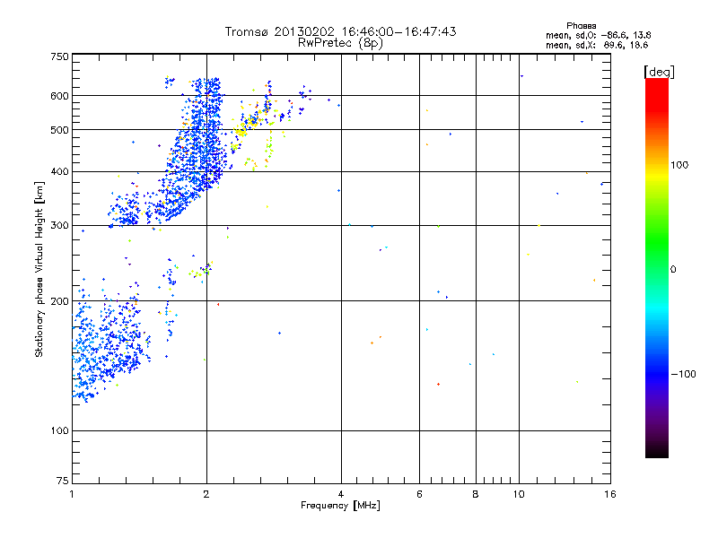Click the y-axis label '300'
718x538 pixels.
(59, 225)
